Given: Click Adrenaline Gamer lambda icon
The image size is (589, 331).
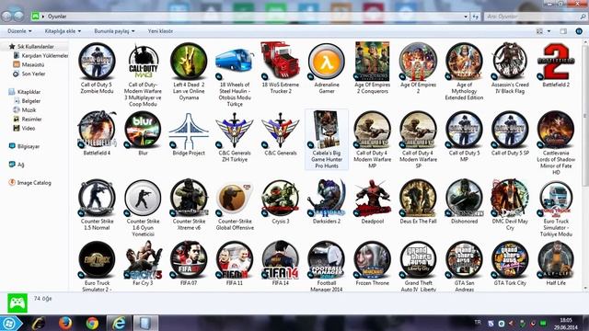Looking at the screenshot, I should coord(327,62).
